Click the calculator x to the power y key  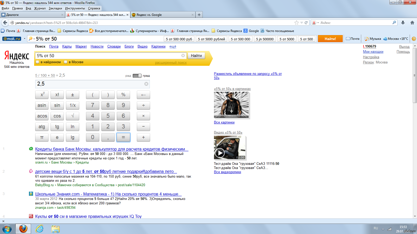pos(42,95)
